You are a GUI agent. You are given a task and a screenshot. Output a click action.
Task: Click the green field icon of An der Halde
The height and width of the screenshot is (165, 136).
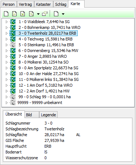[x=13, y=74]
